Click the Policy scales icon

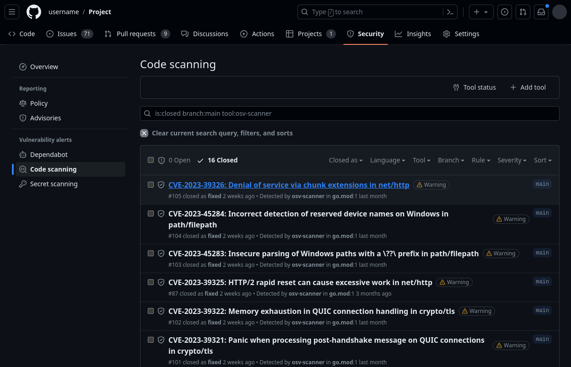(x=23, y=103)
